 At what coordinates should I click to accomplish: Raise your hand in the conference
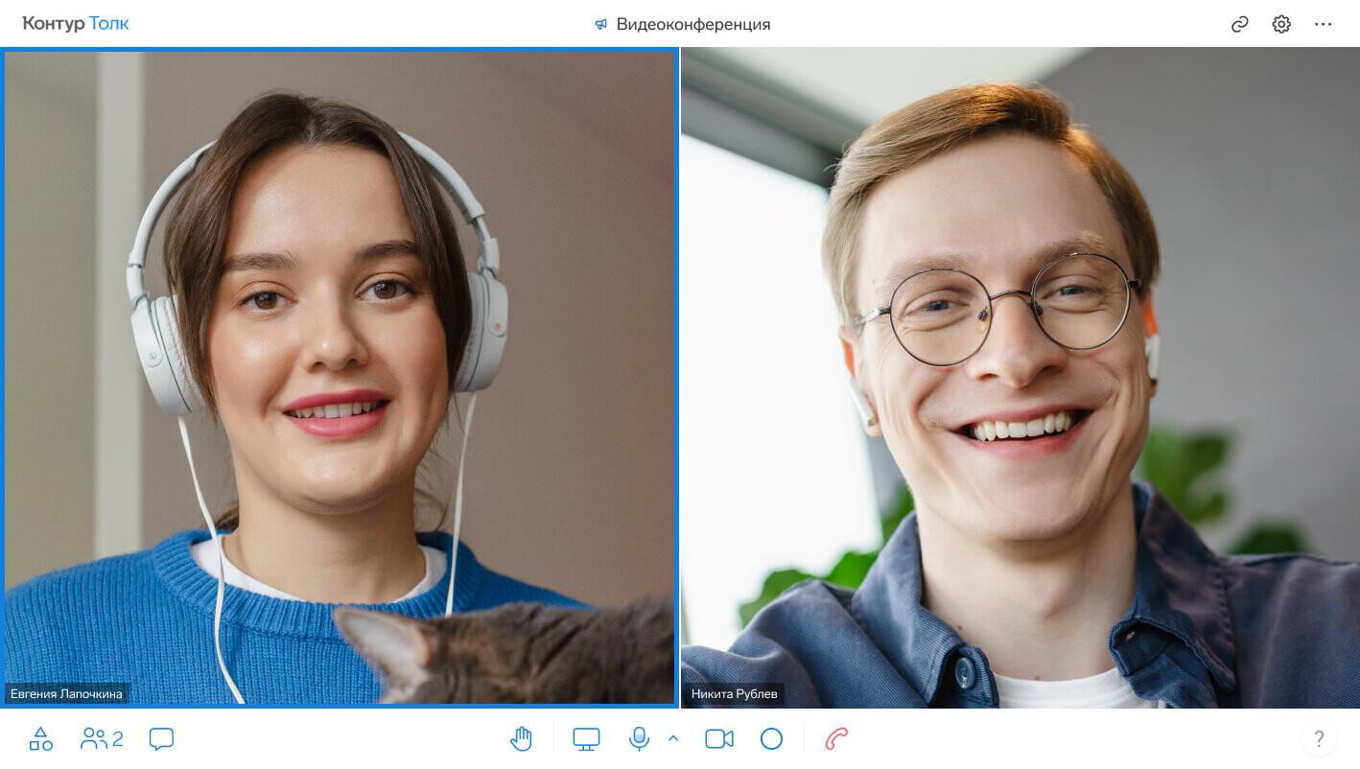pos(521,738)
